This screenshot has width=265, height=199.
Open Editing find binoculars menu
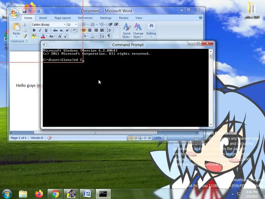click(x=151, y=30)
